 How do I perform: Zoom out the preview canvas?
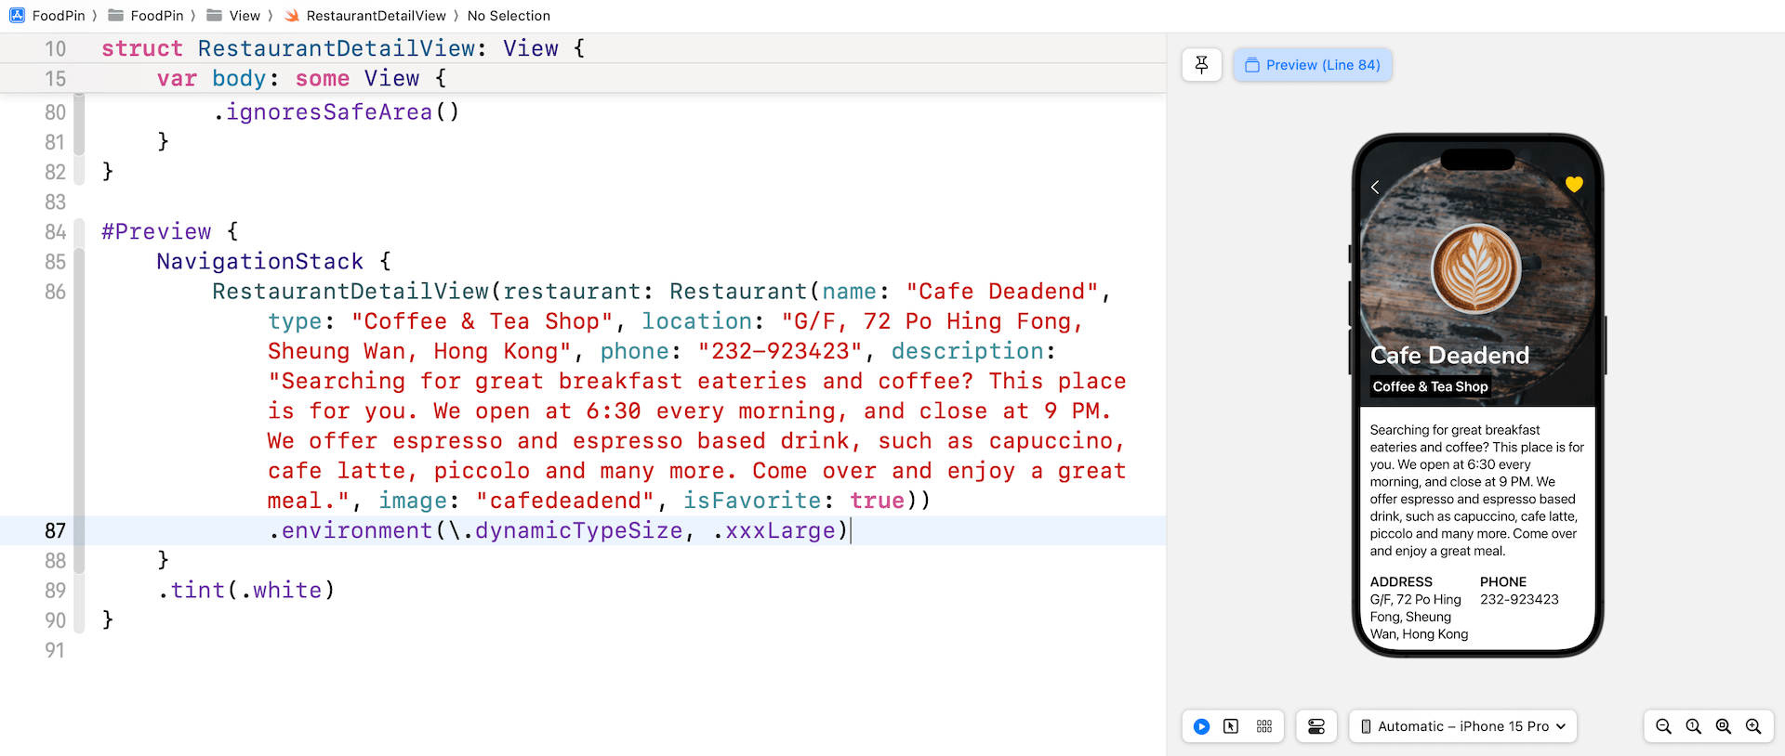pyautogui.click(x=1663, y=726)
